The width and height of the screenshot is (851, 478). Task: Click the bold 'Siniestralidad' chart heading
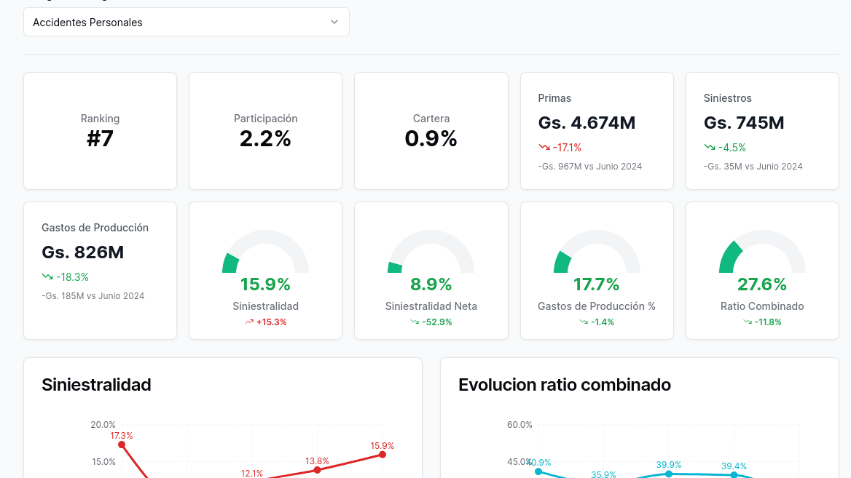coord(97,385)
